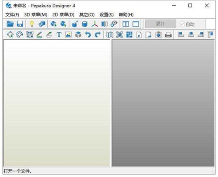
Task: Select the rotate parts tool icon
Action: 20,35
